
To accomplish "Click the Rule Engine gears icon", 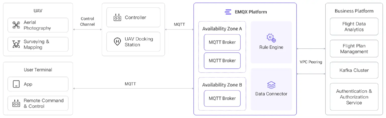I will 271,38.
